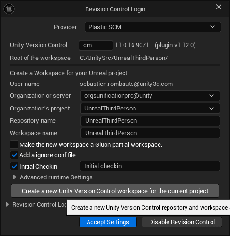Click the plugin v1.12.0 text
The width and height of the screenshot is (230, 236).
tap(175, 45)
